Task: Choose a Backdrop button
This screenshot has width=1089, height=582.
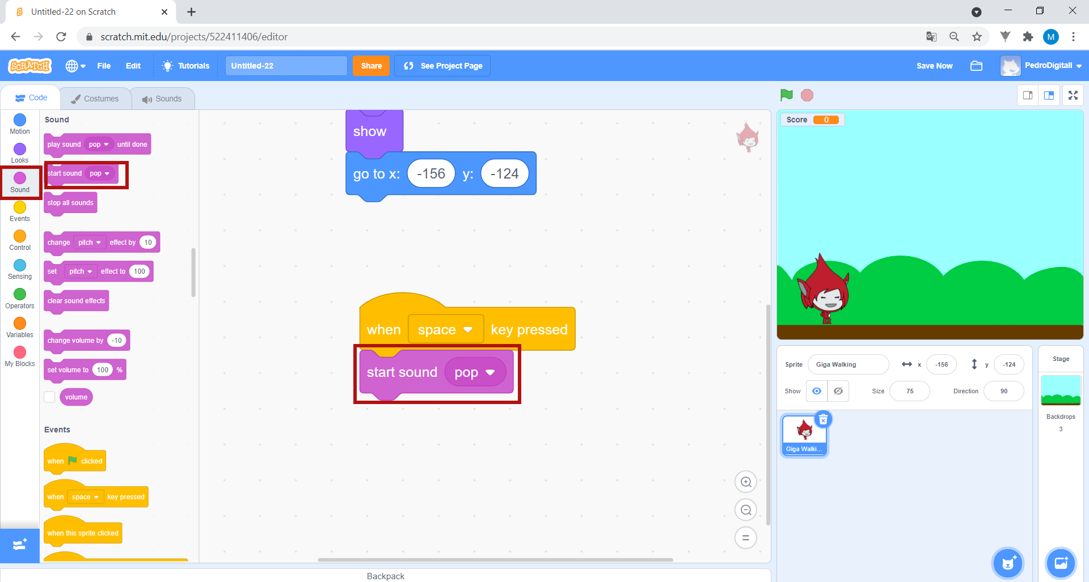Action: click(x=1061, y=563)
